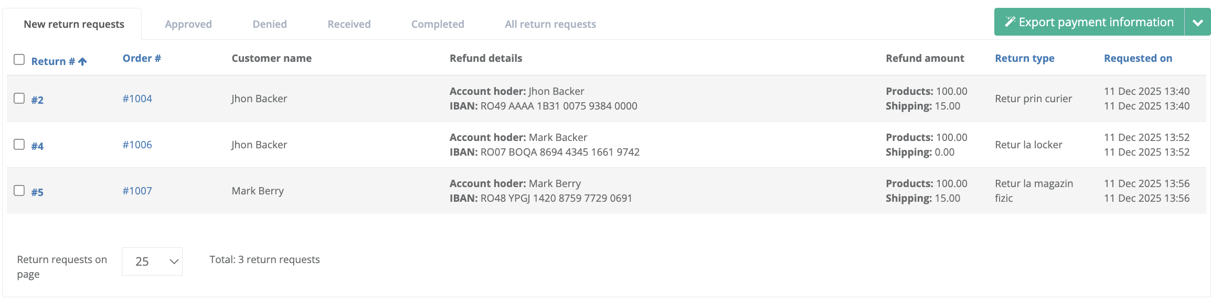Sort by the Return type column header
Screen dimensions: 1211x305
tap(1024, 58)
